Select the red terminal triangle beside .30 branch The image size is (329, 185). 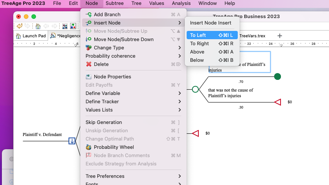278,102
